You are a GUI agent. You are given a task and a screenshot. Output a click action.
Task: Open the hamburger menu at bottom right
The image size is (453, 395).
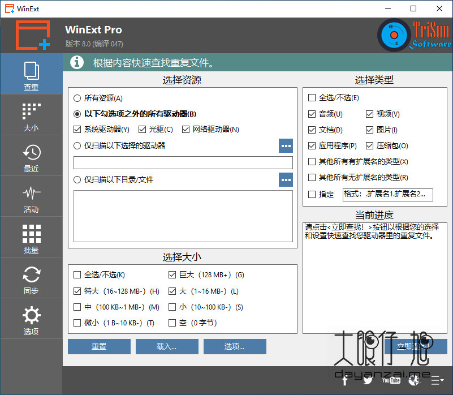pyautogui.click(x=437, y=380)
